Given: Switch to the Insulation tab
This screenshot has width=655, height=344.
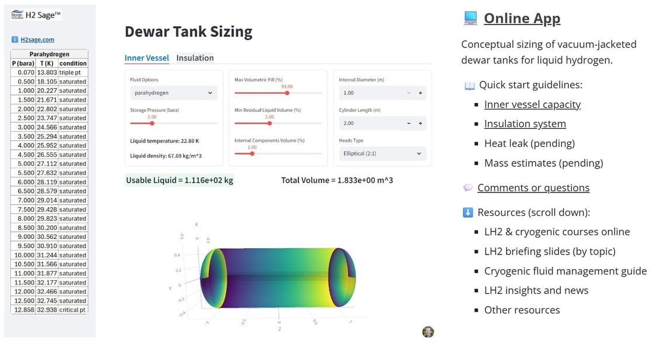Looking at the screenshot, I should point(195,58).
